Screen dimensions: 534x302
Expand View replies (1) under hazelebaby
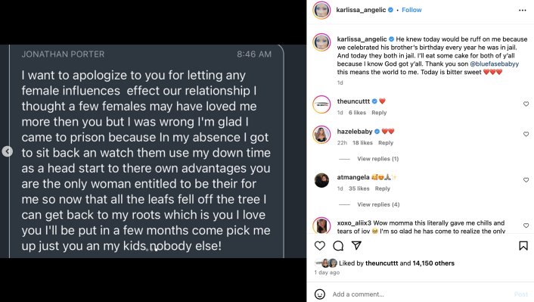(377, 159)
